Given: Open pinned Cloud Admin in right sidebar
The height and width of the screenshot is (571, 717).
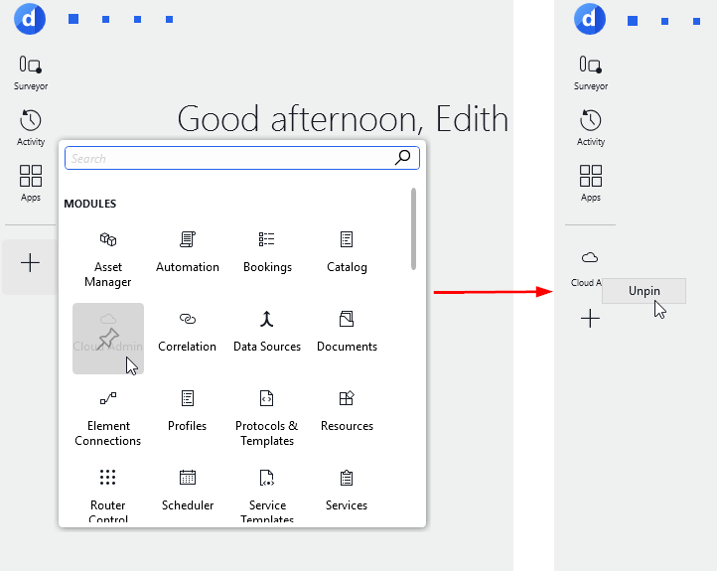Looking at the screenshot, I should 588,266.
